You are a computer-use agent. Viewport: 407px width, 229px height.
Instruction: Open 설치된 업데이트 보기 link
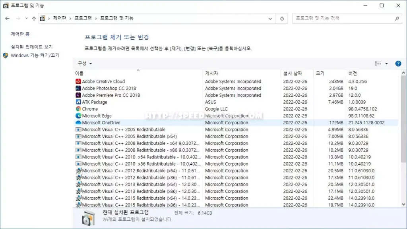point(32,47)
